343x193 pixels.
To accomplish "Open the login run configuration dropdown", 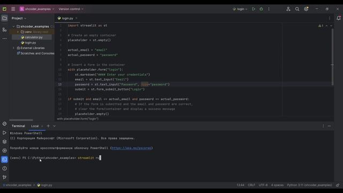I will [x=240, y=9].
